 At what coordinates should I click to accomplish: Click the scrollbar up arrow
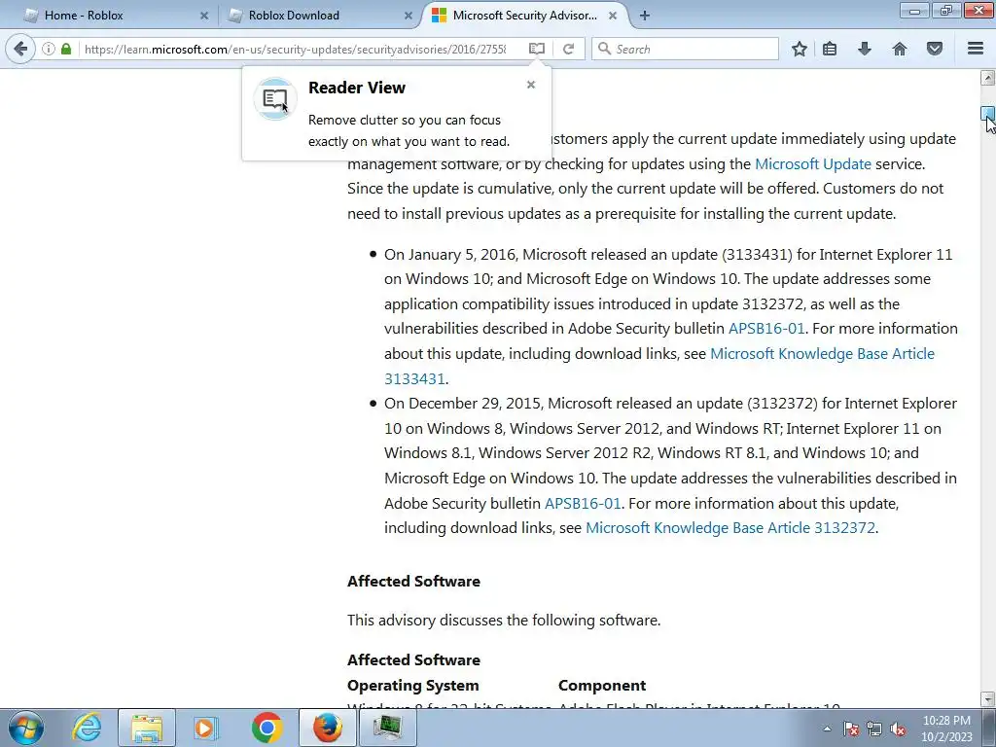pyautogui.click(x=988, y=78)
